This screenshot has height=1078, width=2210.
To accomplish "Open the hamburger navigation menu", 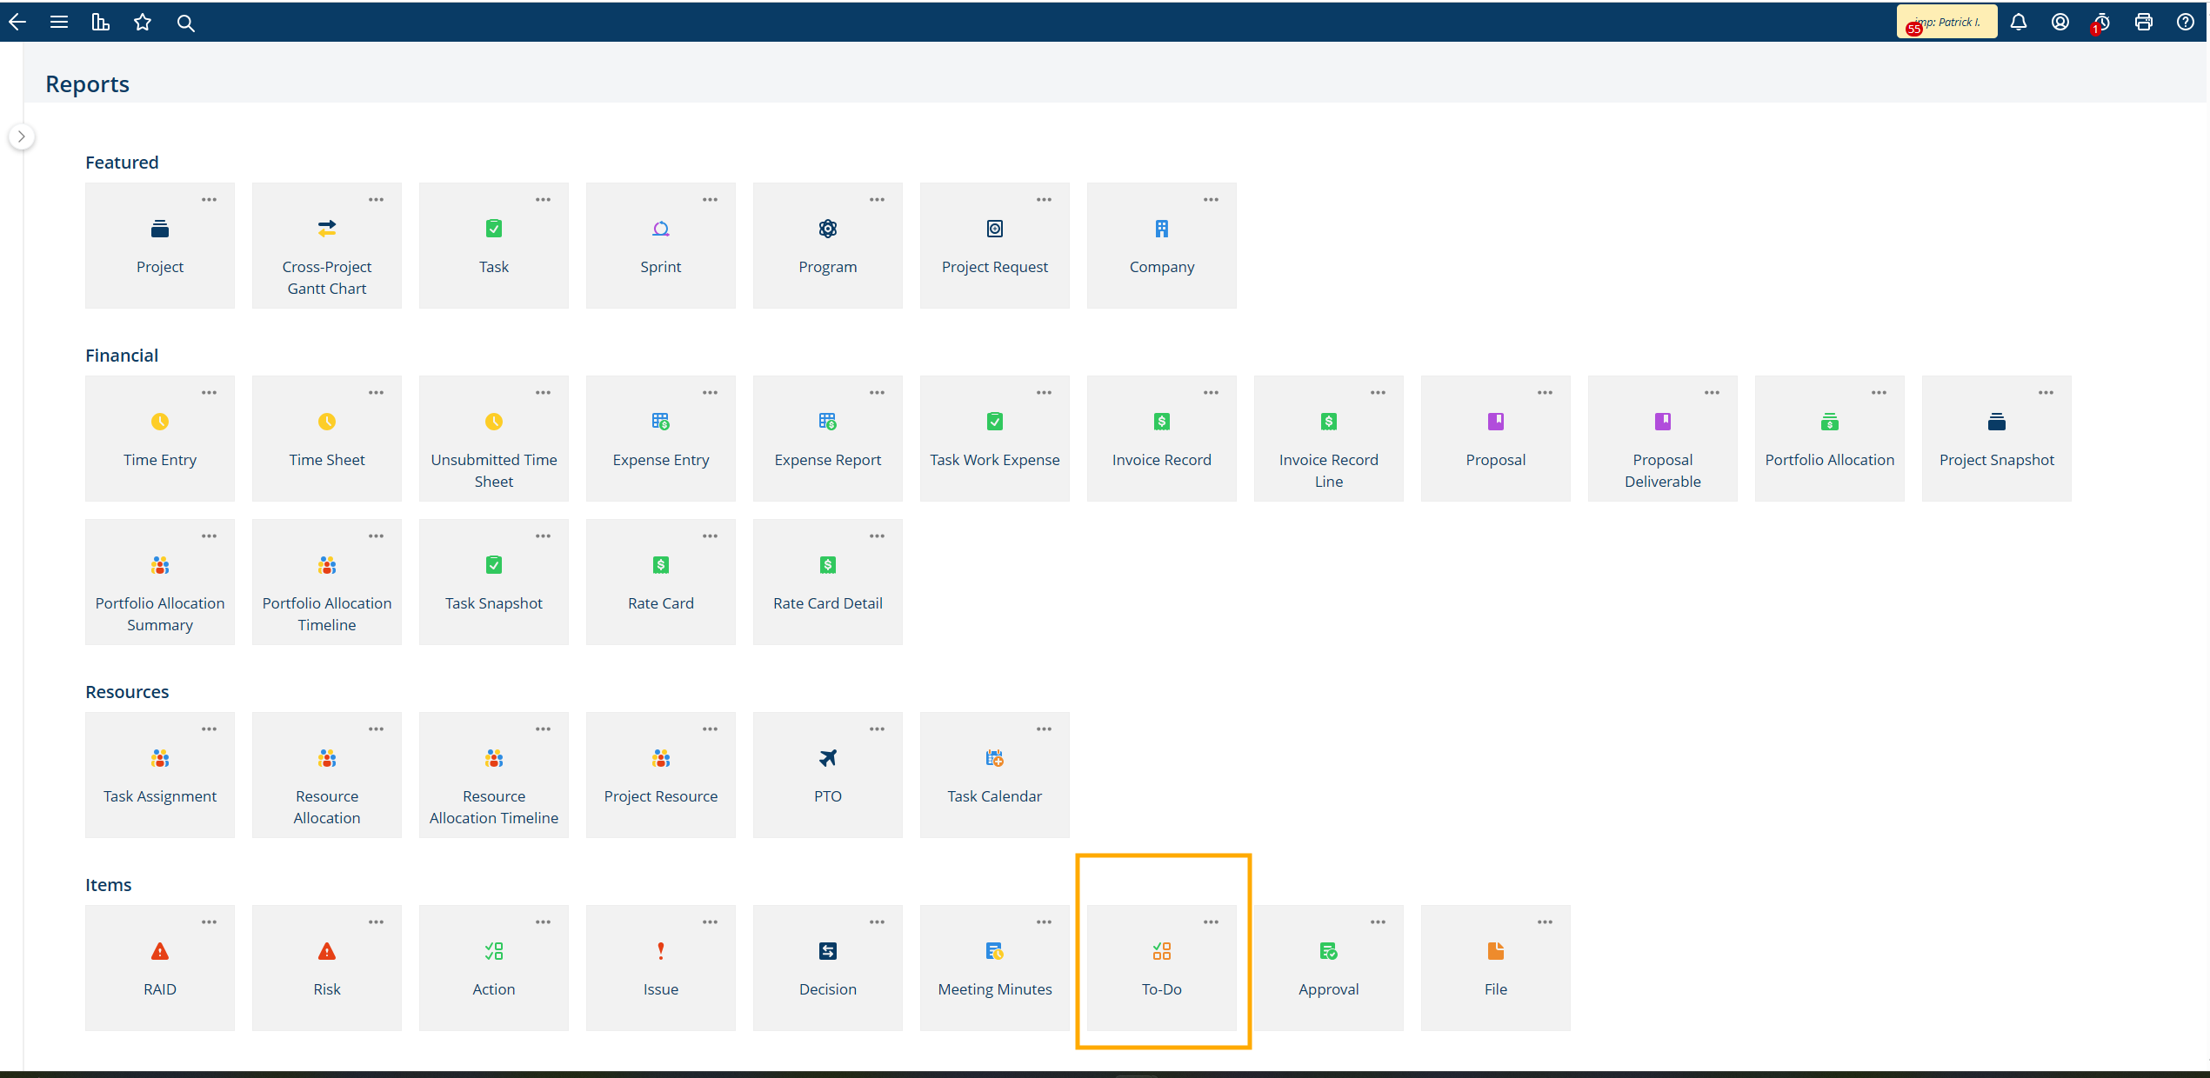I will click(x=59, y=23).
